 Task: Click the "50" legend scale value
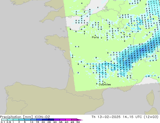[x=78, y=122]
